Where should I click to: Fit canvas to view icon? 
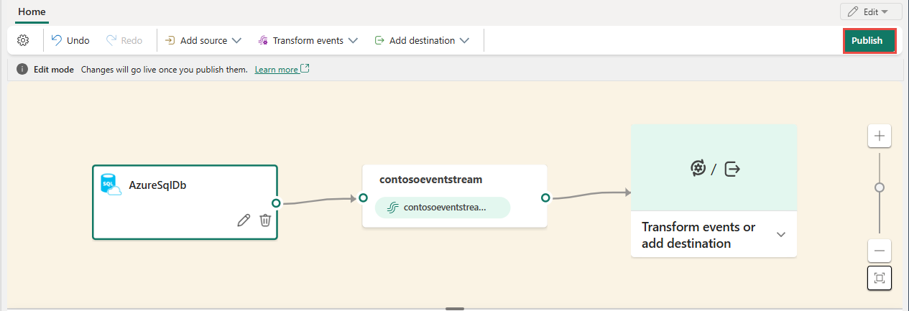click(x=880, y=278)
